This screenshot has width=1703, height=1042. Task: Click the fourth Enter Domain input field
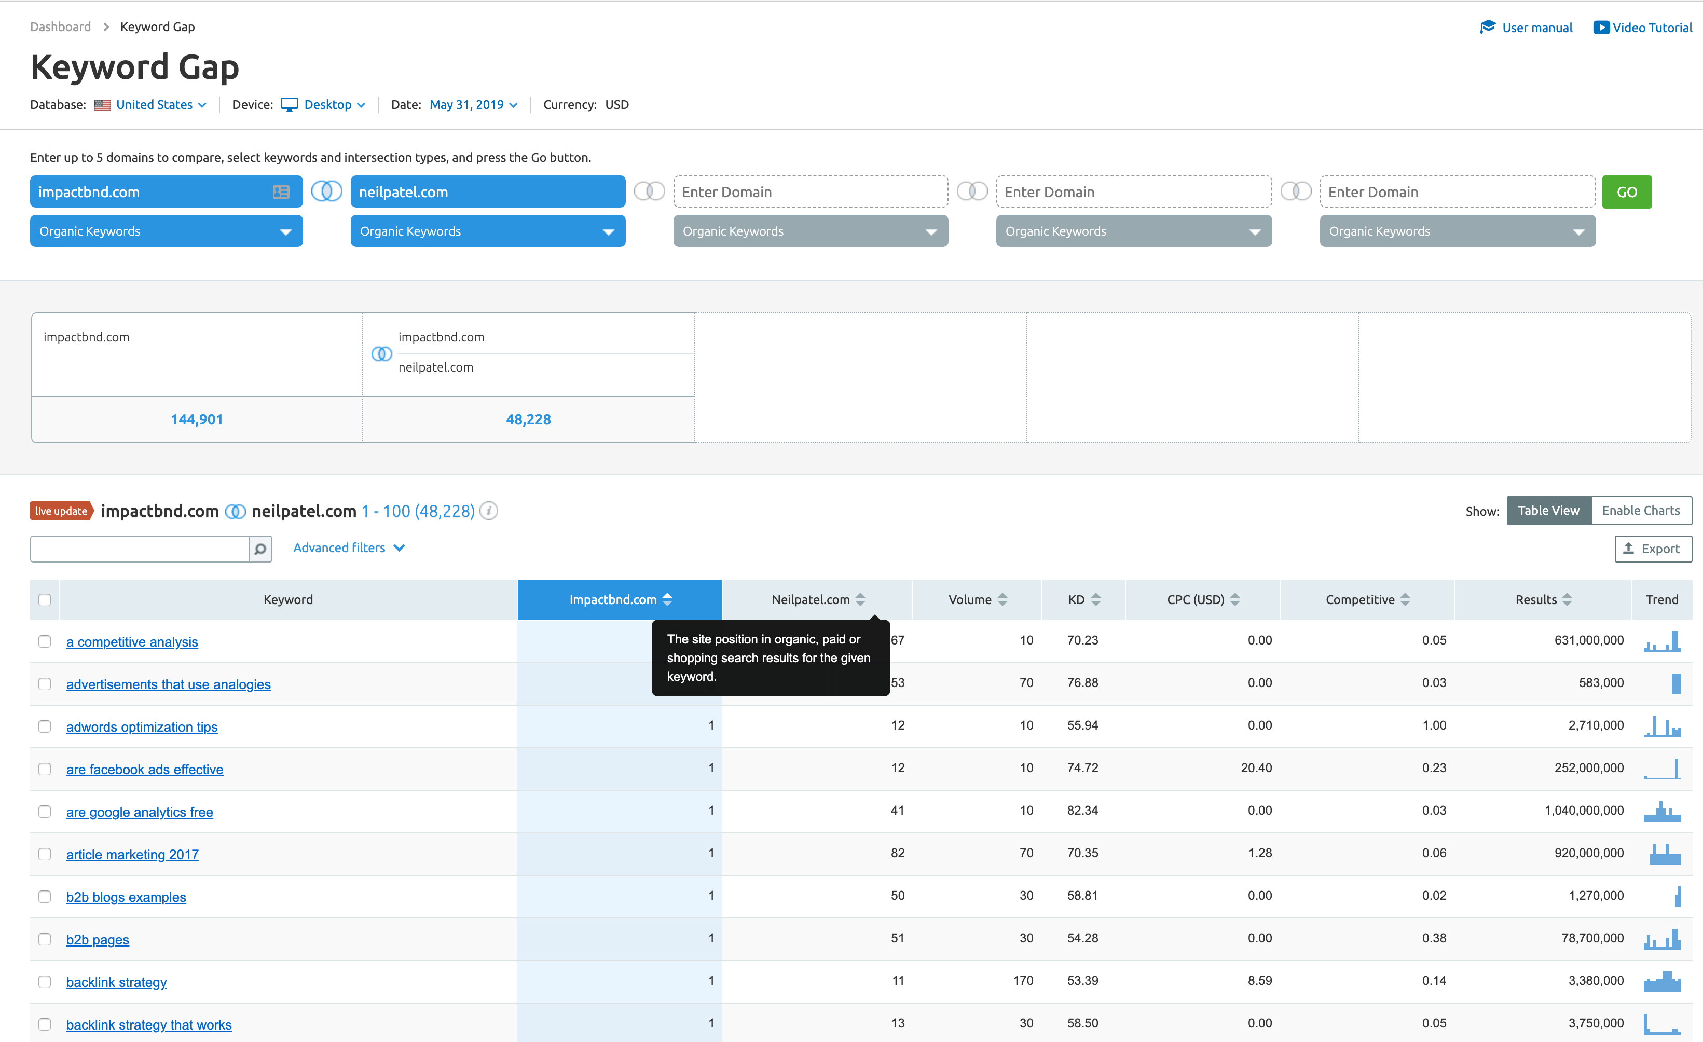tap(1133, 191)
